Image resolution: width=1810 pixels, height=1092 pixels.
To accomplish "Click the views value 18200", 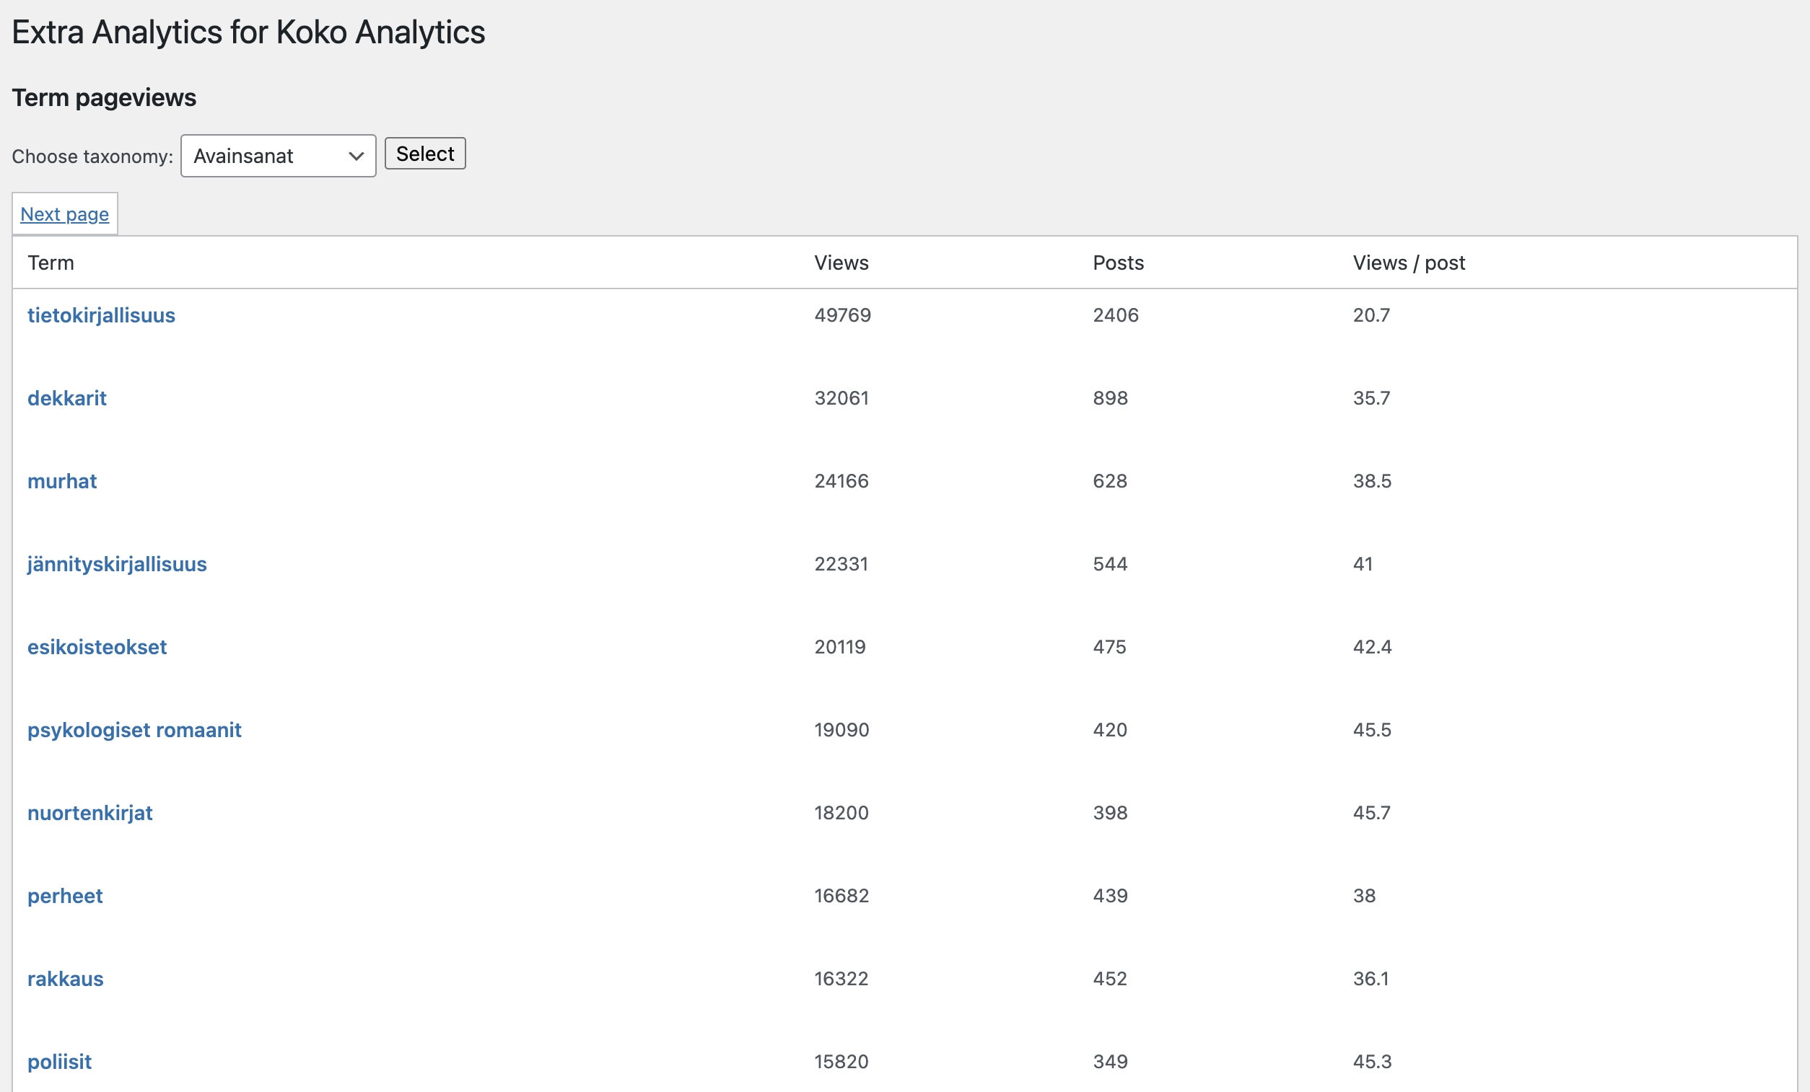I will point(841,813).
